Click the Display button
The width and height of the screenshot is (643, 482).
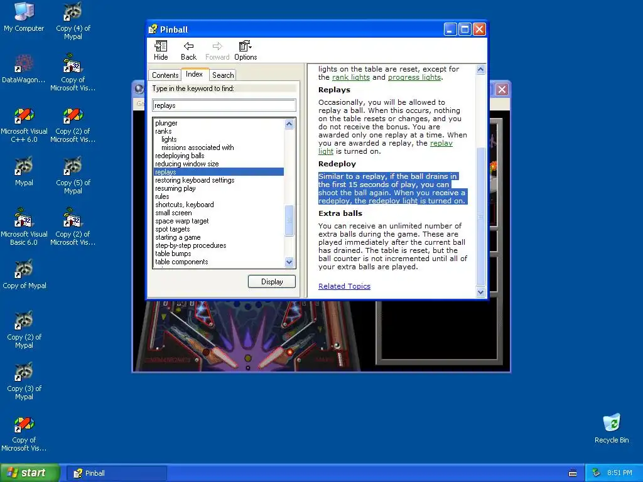(x=271, y=282)
